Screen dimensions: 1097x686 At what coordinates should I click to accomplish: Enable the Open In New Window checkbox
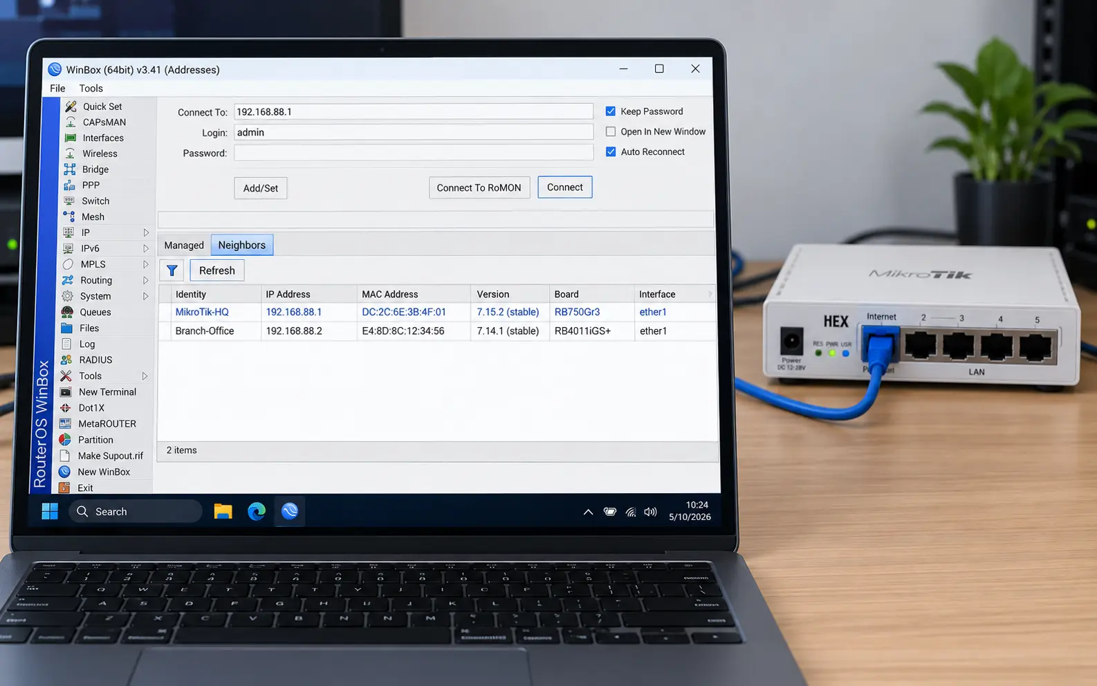(611, 131)
